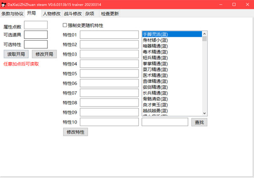Switch to the 条款与协议 tab
The image size is (254, 178).
12,13
